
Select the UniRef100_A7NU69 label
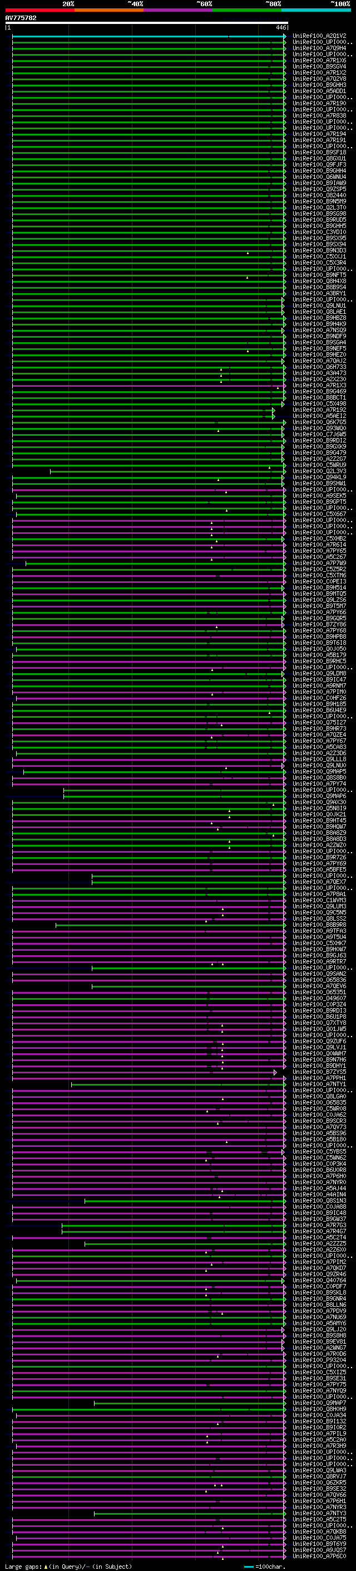click(x=319, y=1317)
